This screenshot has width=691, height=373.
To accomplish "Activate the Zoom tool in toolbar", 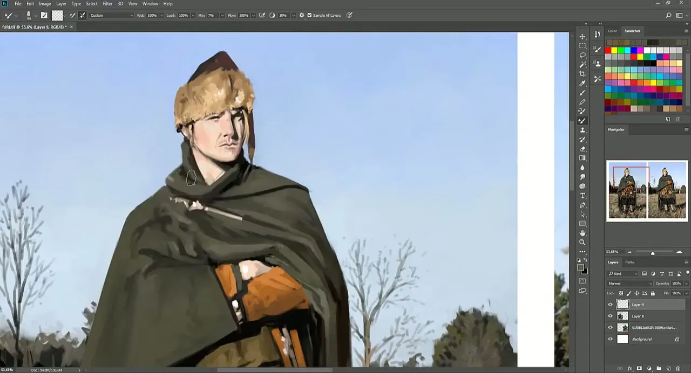I will [x=582, y=243].
